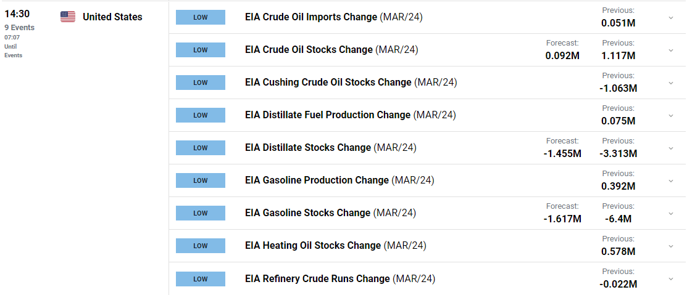The image size is (687, 295).
Task: Click LOW badge for Crude Oil Imports Change
Action: (x=201, y=17)
